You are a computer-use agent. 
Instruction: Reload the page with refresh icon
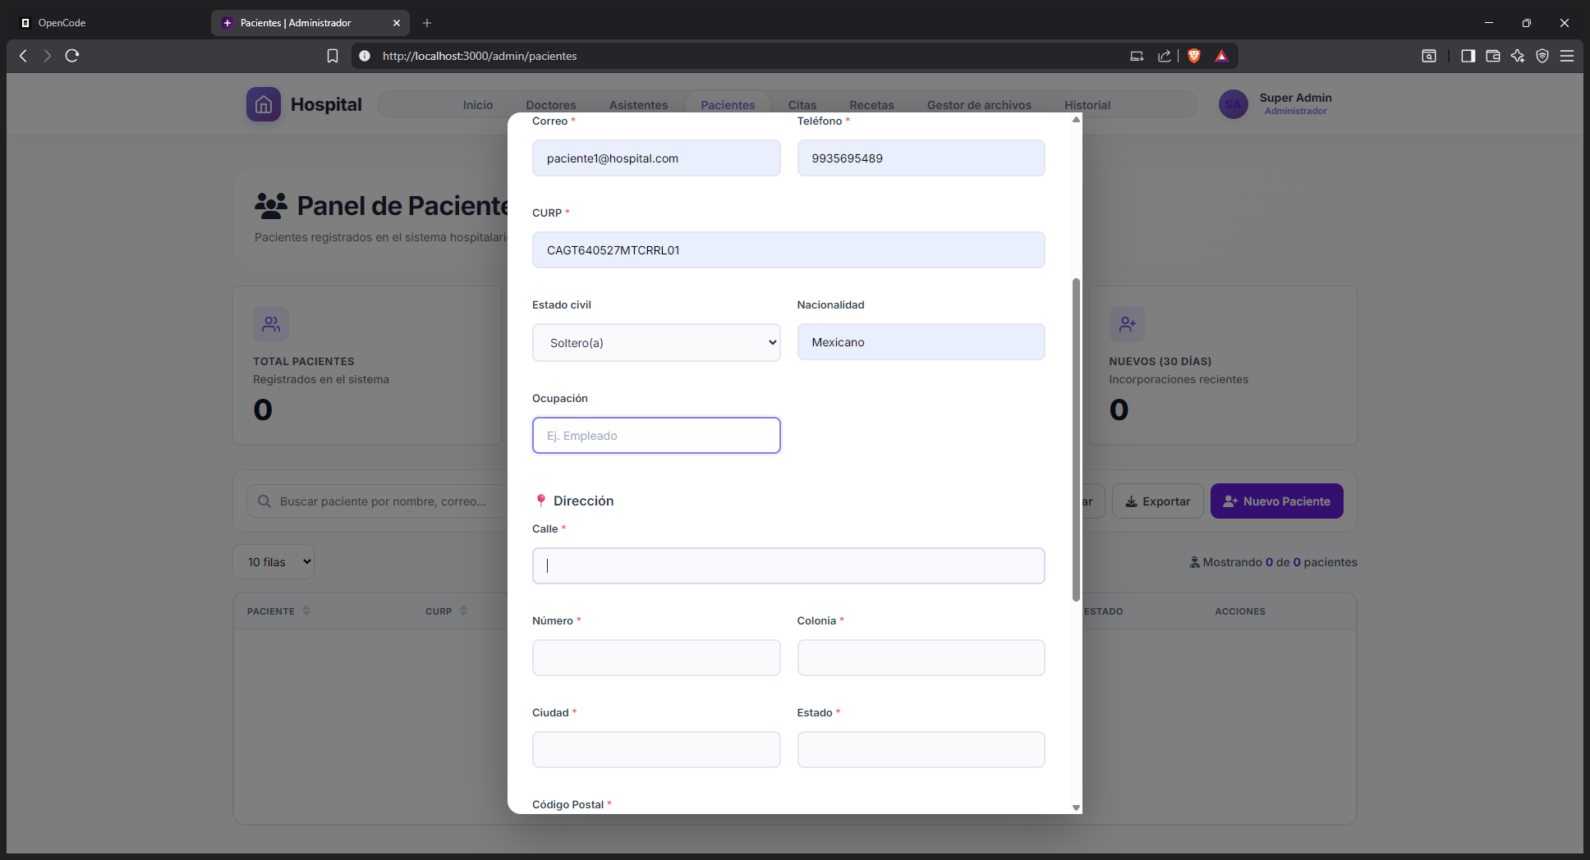(x=72, y=56)
